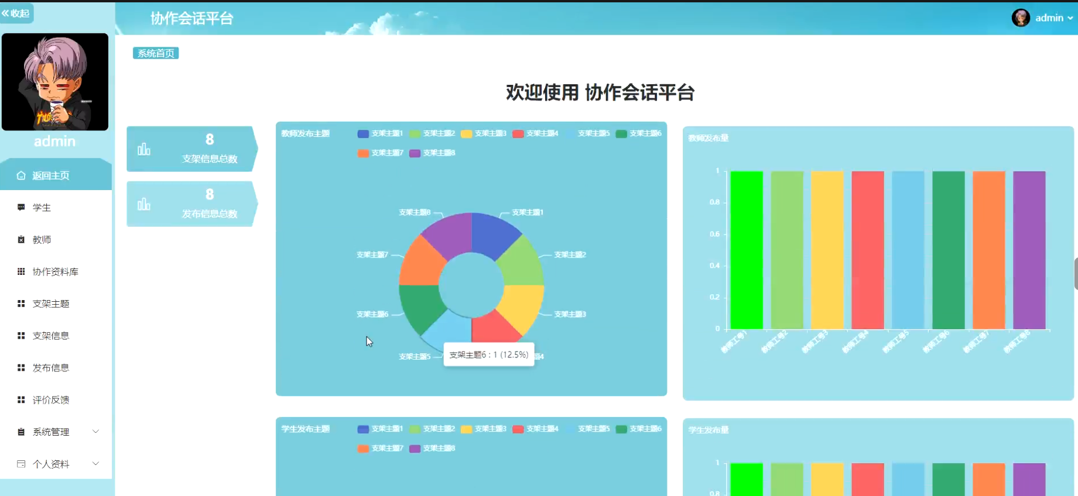Expand the 个人资料 submenu chevron
1078x496 pixels.
click(96, 464)
